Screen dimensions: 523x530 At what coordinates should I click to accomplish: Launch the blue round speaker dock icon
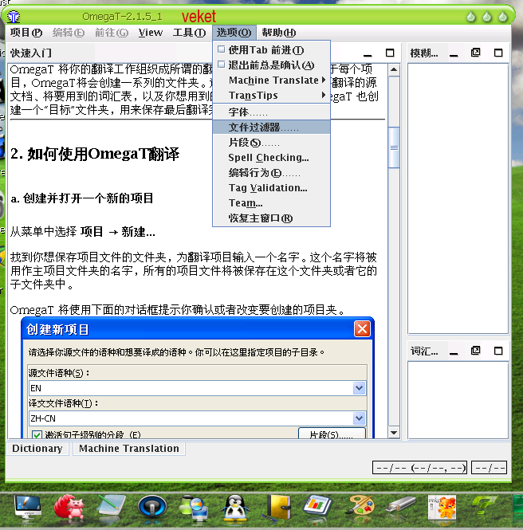152,507
